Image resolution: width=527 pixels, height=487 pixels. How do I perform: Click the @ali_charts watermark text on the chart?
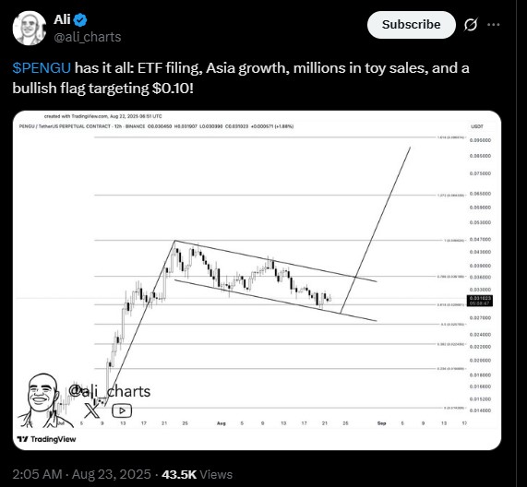(110, 391)
